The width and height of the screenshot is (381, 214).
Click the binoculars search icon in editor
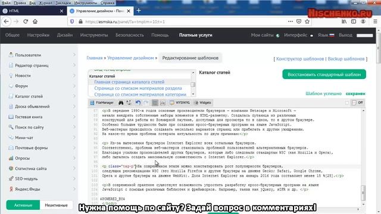[121, 103]
